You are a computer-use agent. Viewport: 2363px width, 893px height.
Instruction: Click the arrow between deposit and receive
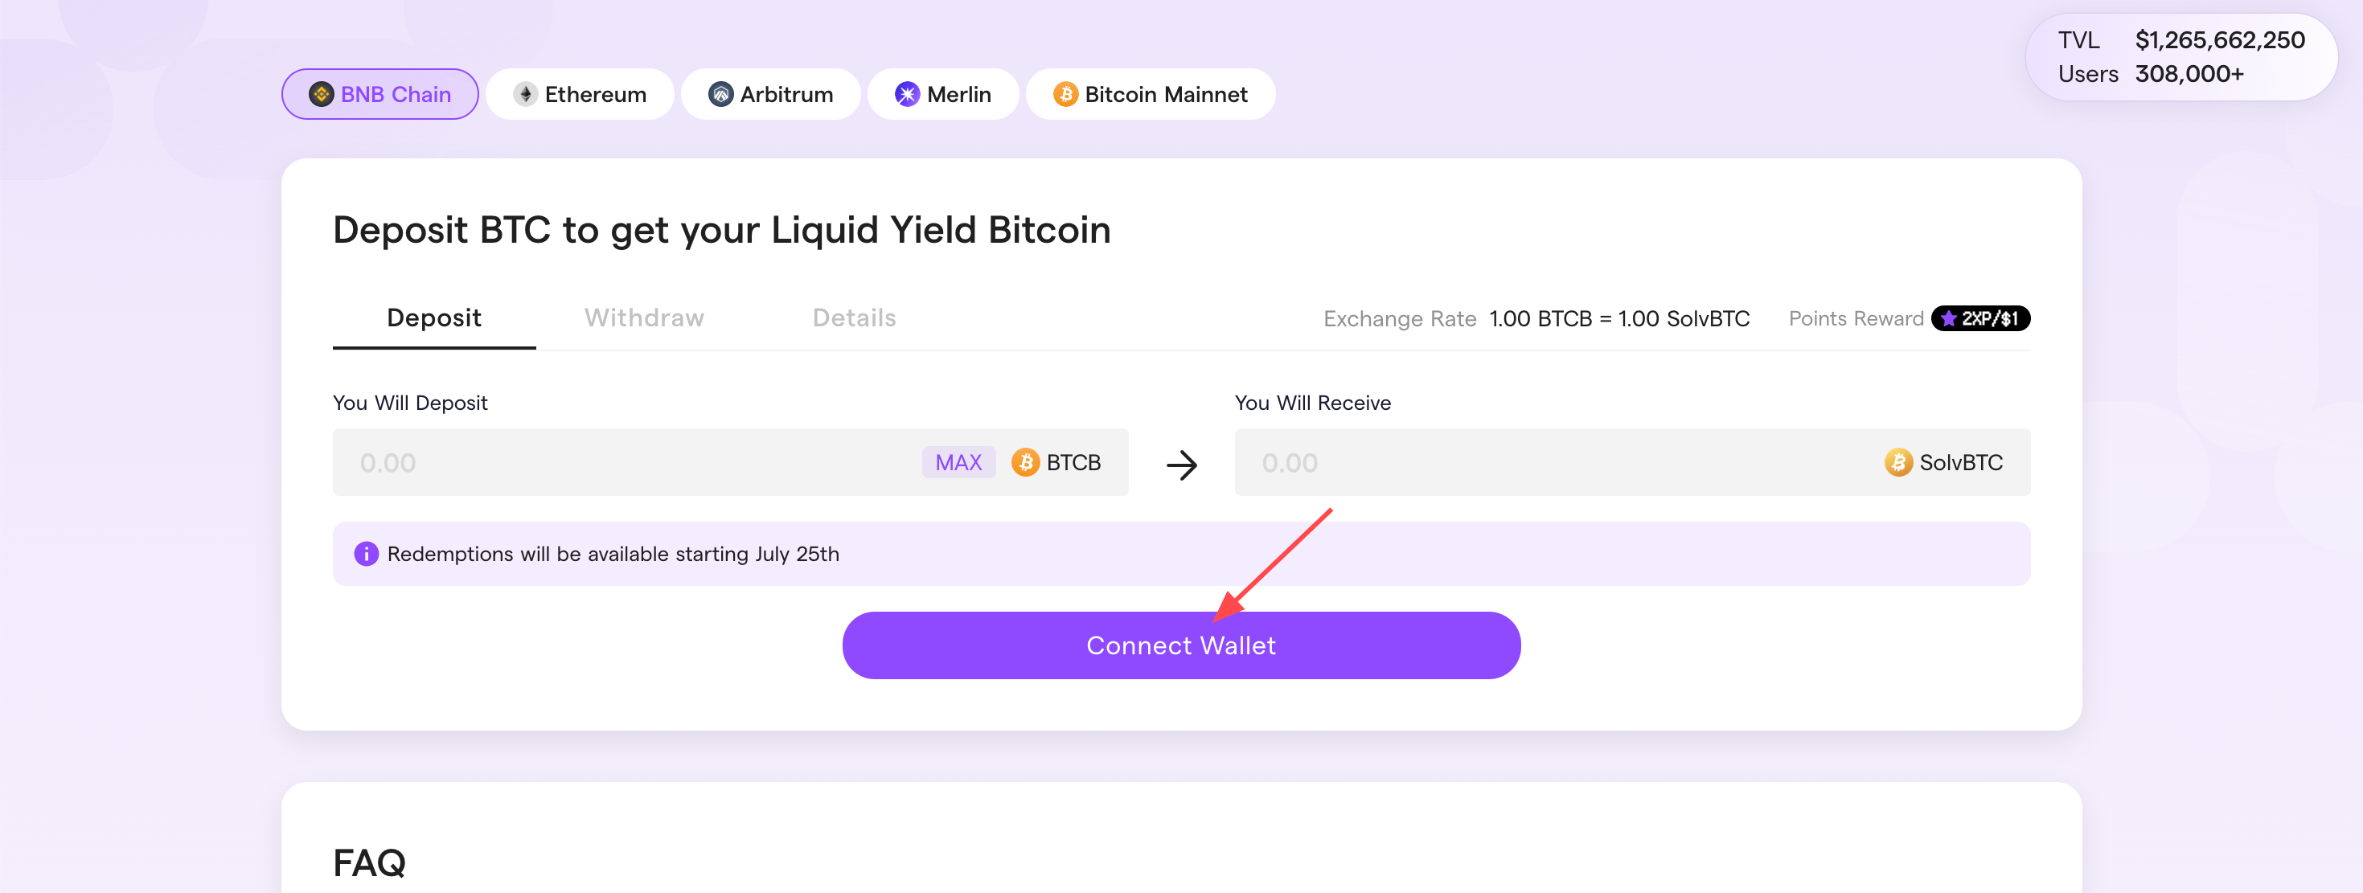click(x=1182, y=465)
